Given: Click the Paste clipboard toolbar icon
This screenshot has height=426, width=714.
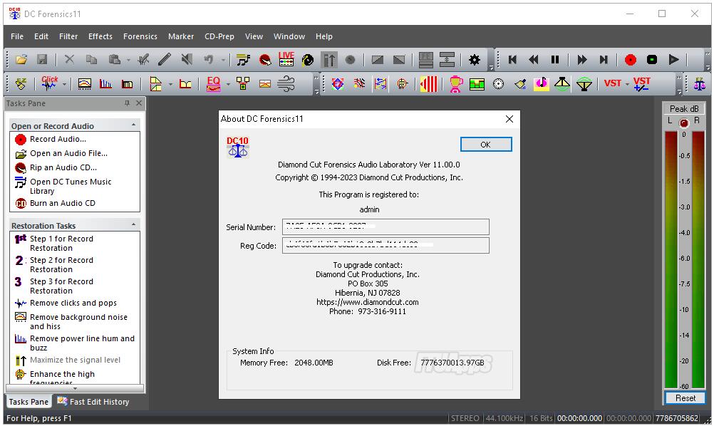Looking at the screenshot, I should pos(114,60).
